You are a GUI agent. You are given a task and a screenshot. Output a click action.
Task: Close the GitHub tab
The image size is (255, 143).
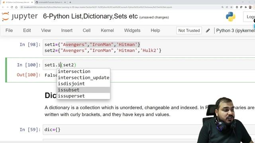(x=65, y=2)
